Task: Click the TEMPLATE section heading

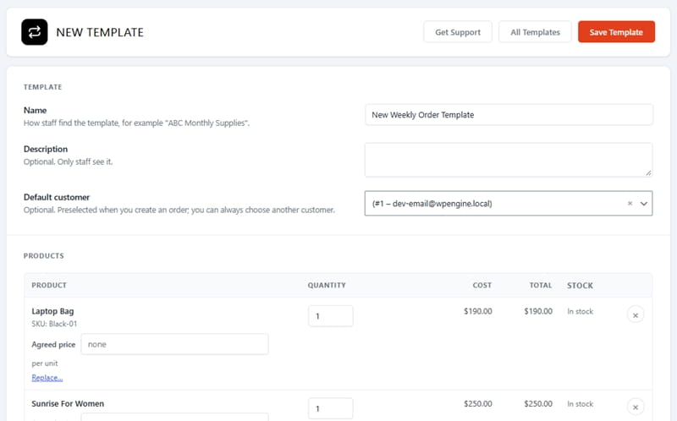Action: (x=43, y=87)
